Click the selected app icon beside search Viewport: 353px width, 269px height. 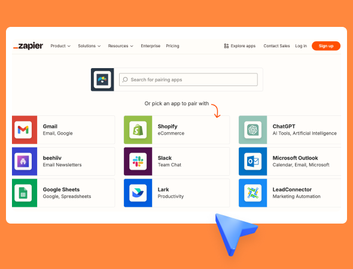point(102,80)
